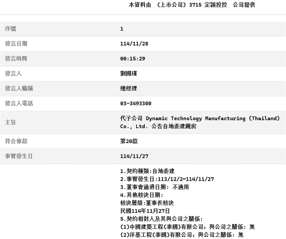Viewport: 286px width, 239px height.
Task: Select the clause value 第20款
Action: coord(129,141)
